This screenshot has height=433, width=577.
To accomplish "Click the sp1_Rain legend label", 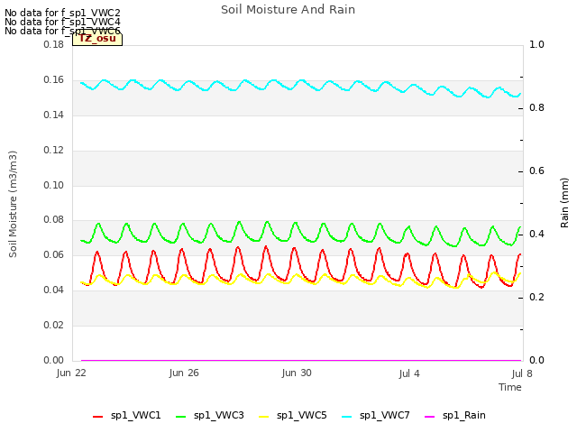I will (x=464, y=415).
